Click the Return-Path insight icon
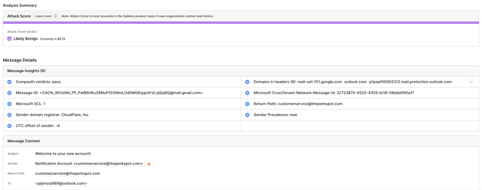Viewport: 482px width, 190px height. (x=247, y=104)
